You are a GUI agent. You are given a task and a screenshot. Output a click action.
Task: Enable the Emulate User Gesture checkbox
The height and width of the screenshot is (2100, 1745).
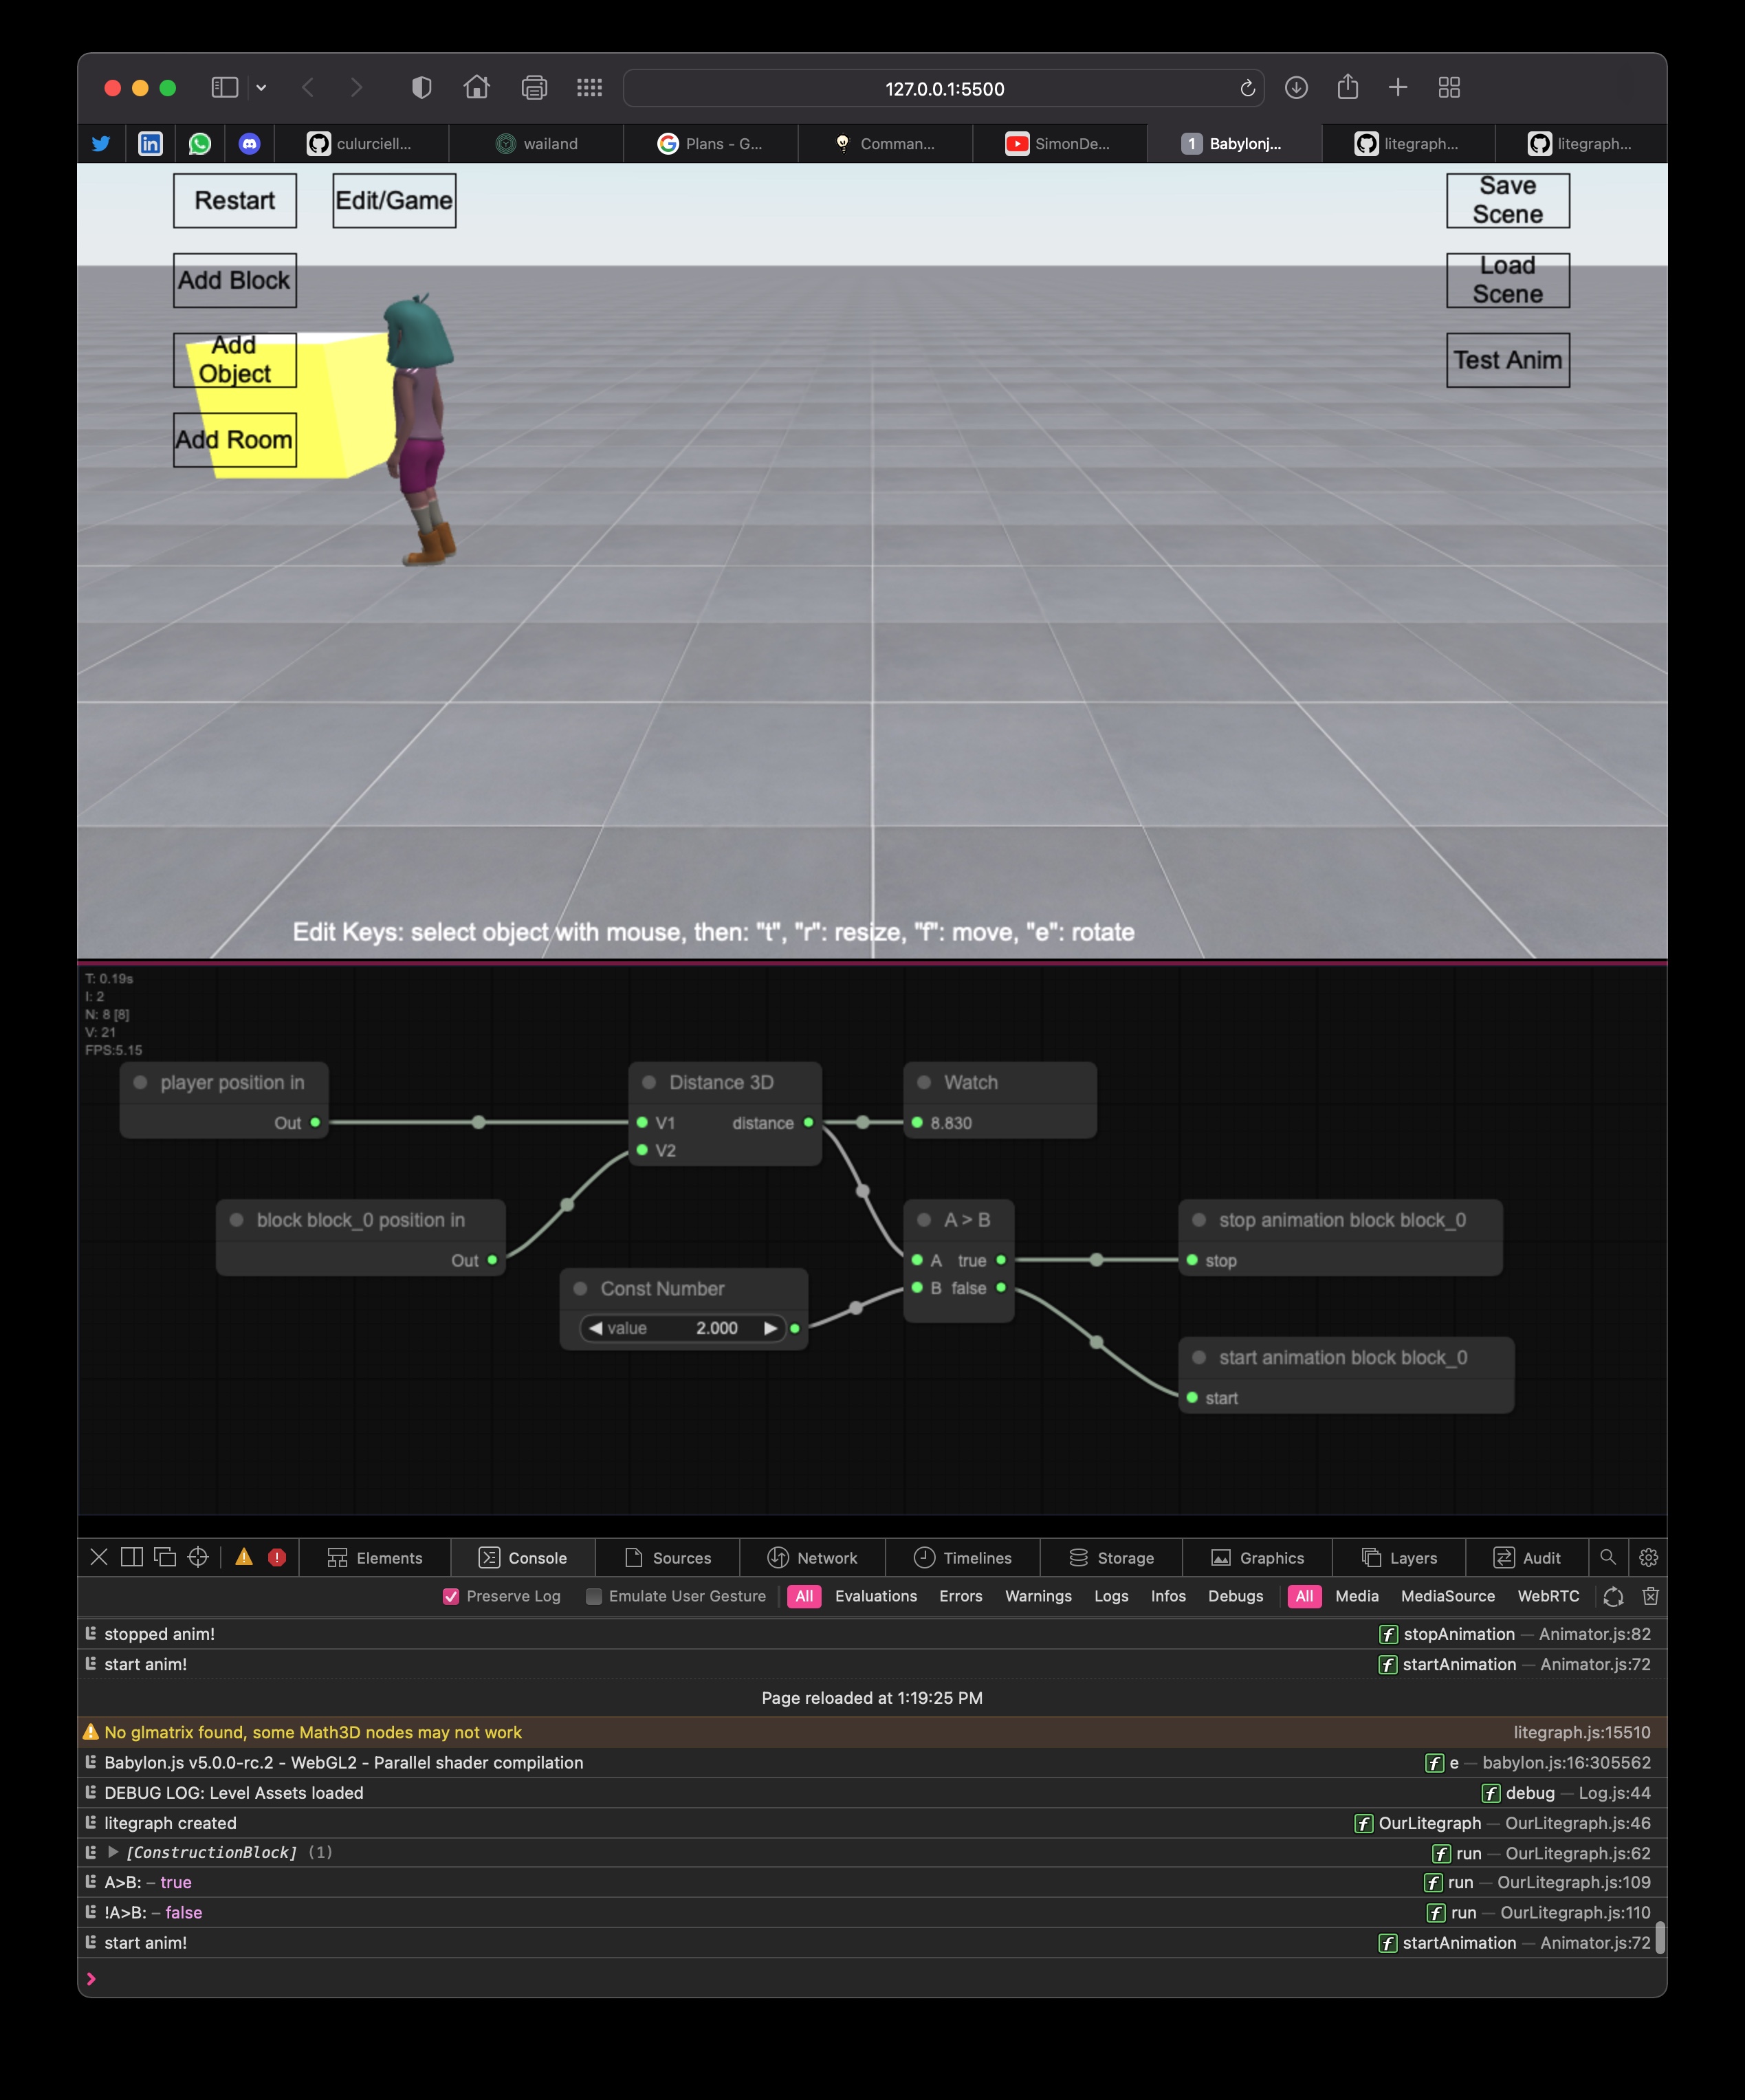pyautogui.click(x=594, y=1596)
